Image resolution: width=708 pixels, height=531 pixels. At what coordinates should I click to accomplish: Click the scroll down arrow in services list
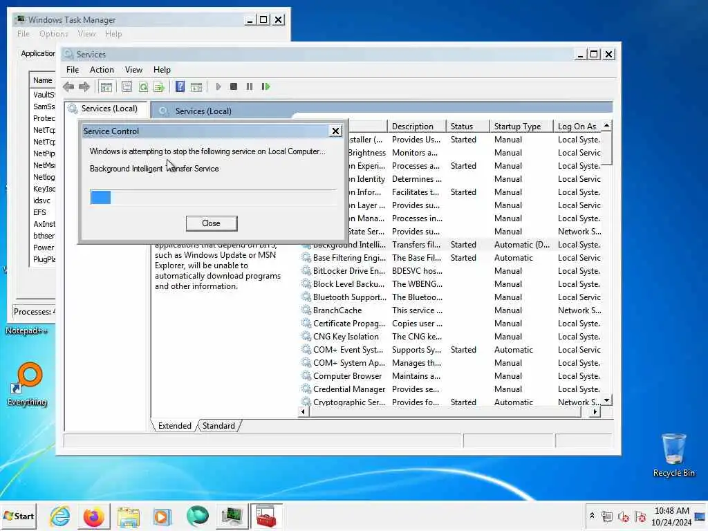coord(607,400)
